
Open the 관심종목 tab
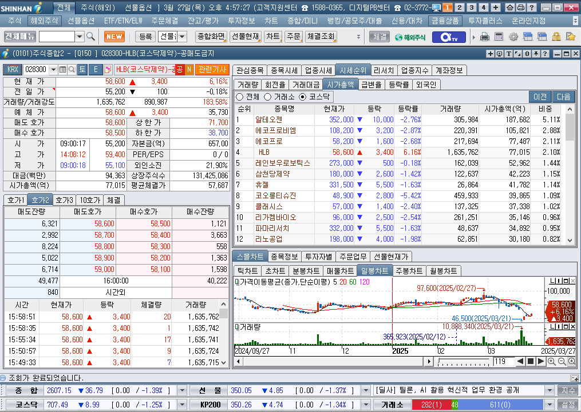[250, 70]
